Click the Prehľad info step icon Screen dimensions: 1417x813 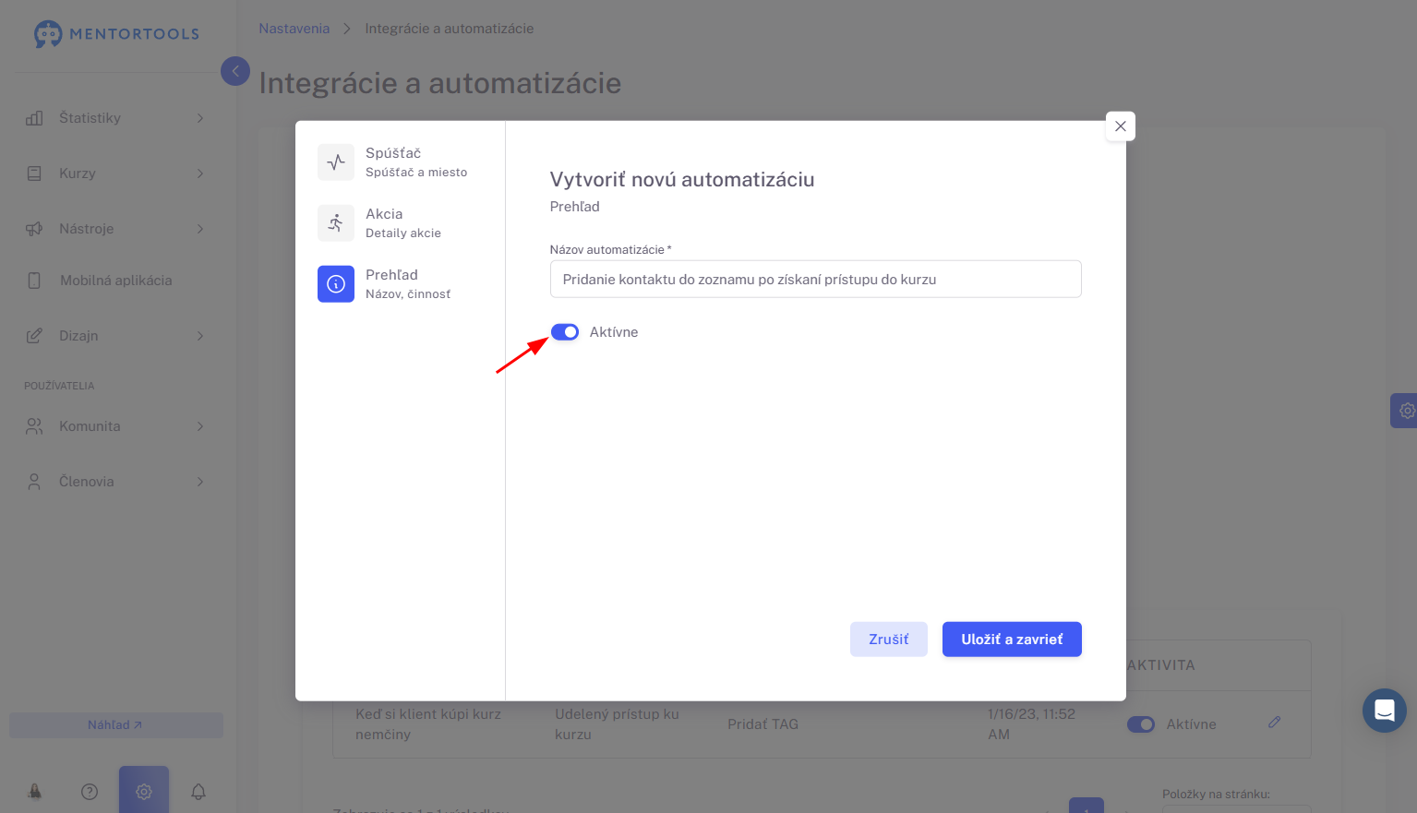point(336,284)
